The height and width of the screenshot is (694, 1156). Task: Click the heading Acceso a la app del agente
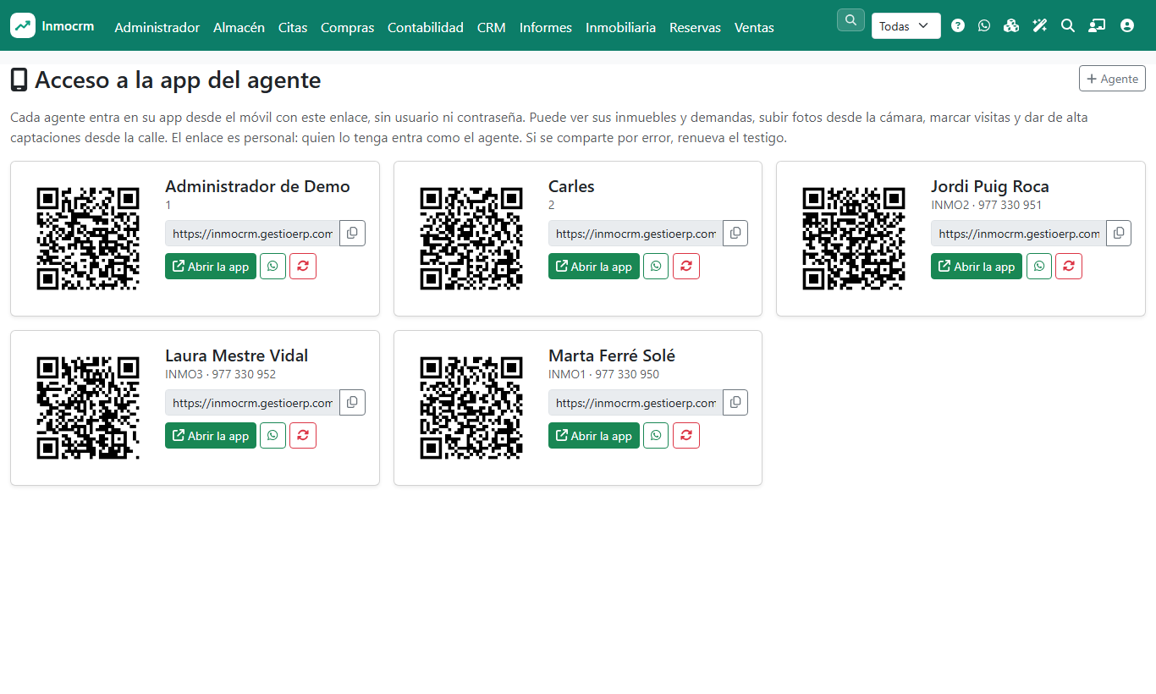178,80
